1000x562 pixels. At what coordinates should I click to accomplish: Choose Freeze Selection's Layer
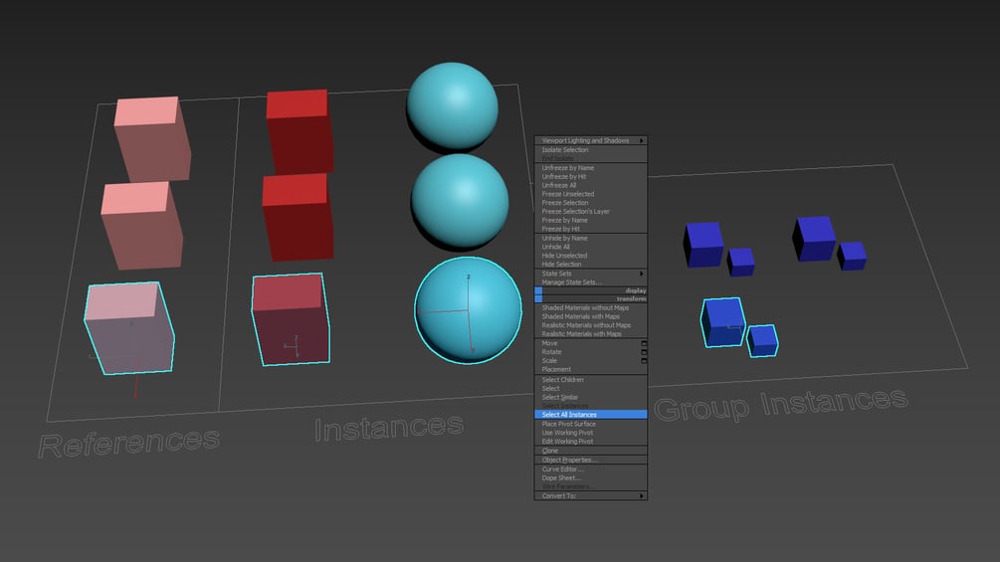575,212
